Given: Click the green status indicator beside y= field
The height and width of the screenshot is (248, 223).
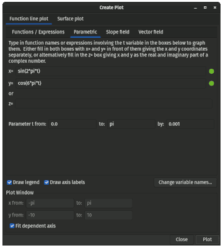Looking at the screenshot, I should click(x=211, y=83).
